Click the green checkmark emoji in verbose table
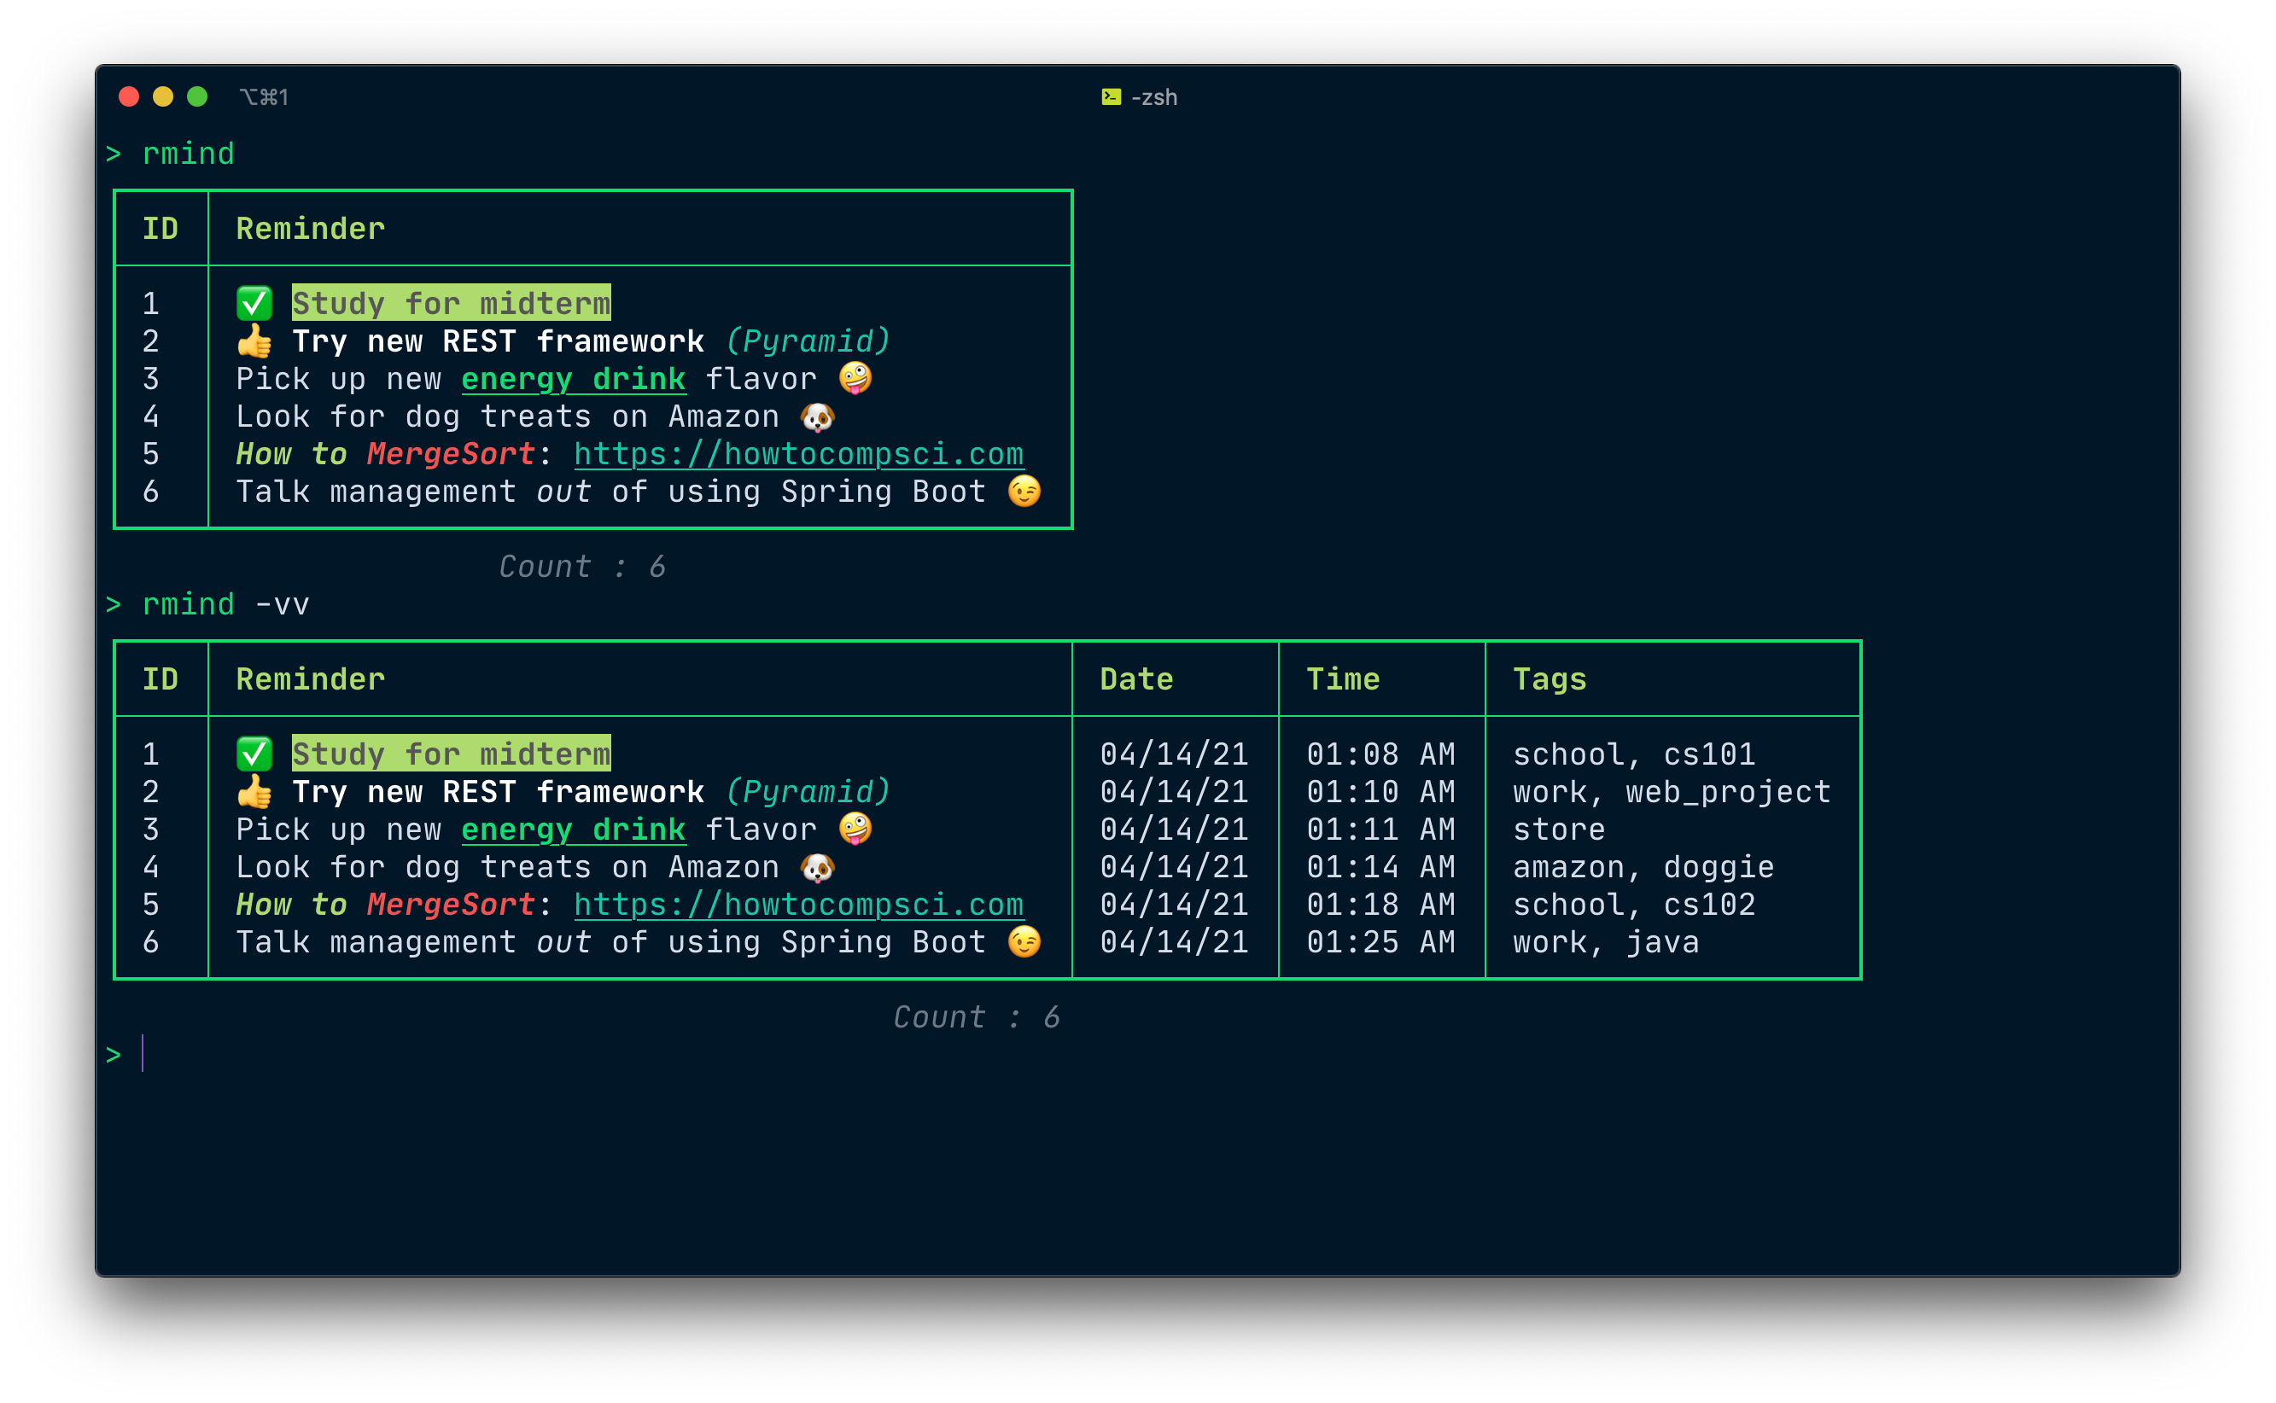This screenshot has height=1403, width=2276. (254, 754)
